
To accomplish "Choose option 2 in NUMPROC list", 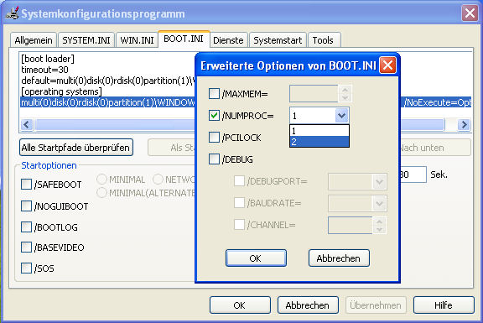I will (319, 142).
